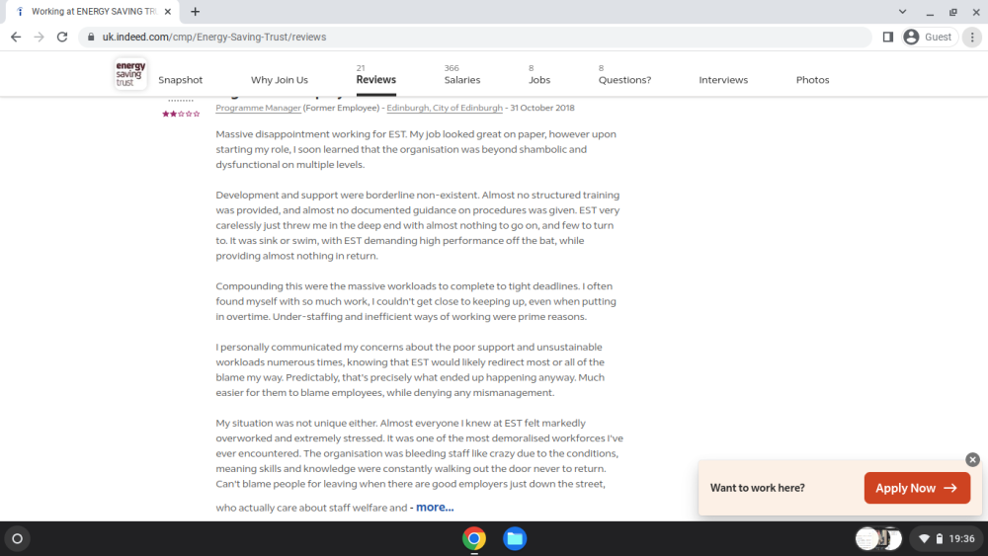988x556 pixels.
Task: Open the Guest profile menu
Action: point(929,38)
